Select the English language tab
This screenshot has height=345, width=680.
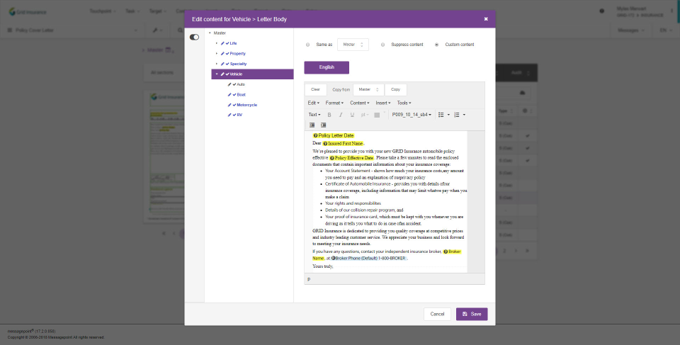327,68
